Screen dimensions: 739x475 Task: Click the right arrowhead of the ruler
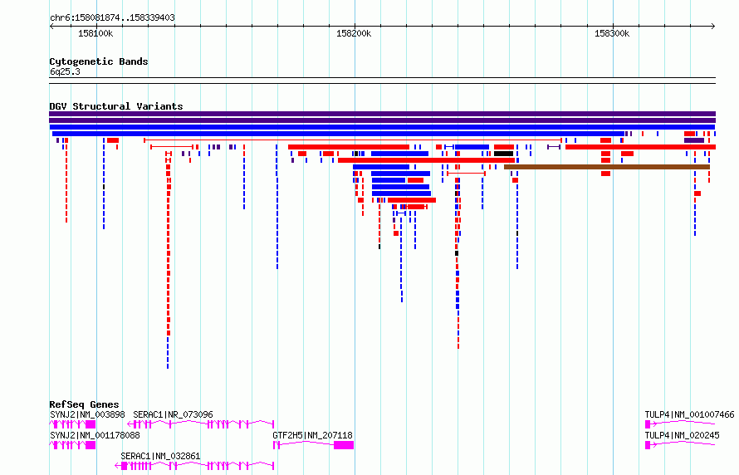click(x=713, y=27)
